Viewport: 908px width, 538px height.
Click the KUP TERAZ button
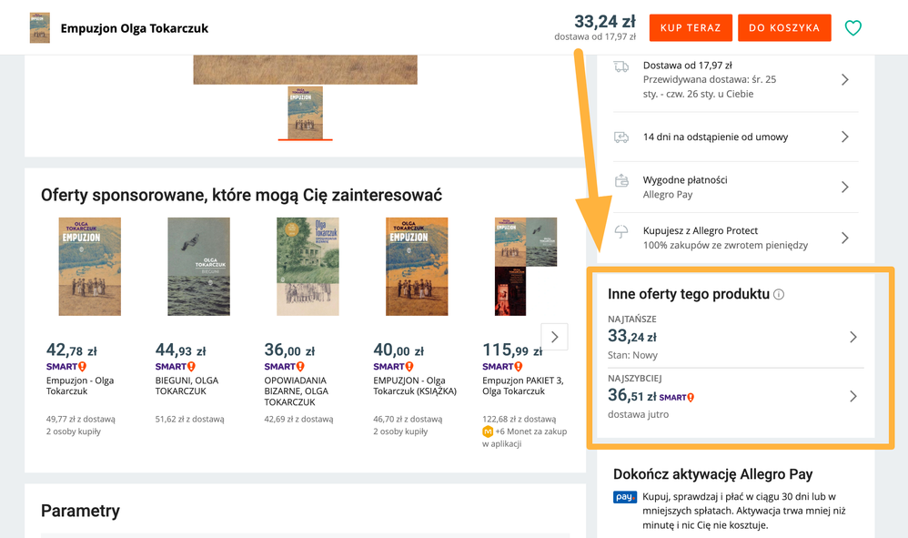pyautogui.click(x=690, y=28)
